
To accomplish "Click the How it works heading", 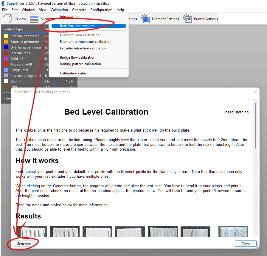I will click(37, 160).
